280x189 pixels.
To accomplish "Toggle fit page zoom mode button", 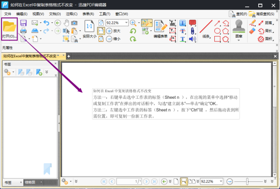I will pos(101,31).
